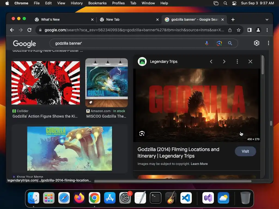Click the Legendary Trips site logo
The width and height of the screenshot is (279, 209).
[142, 62]
